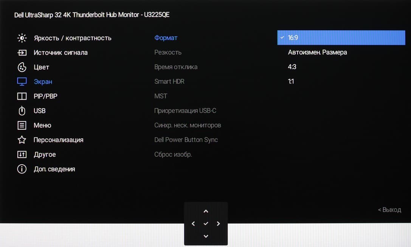411x247 pixels.
Task: Open the Персонализация menu
Action: click(x=59, y=140)
